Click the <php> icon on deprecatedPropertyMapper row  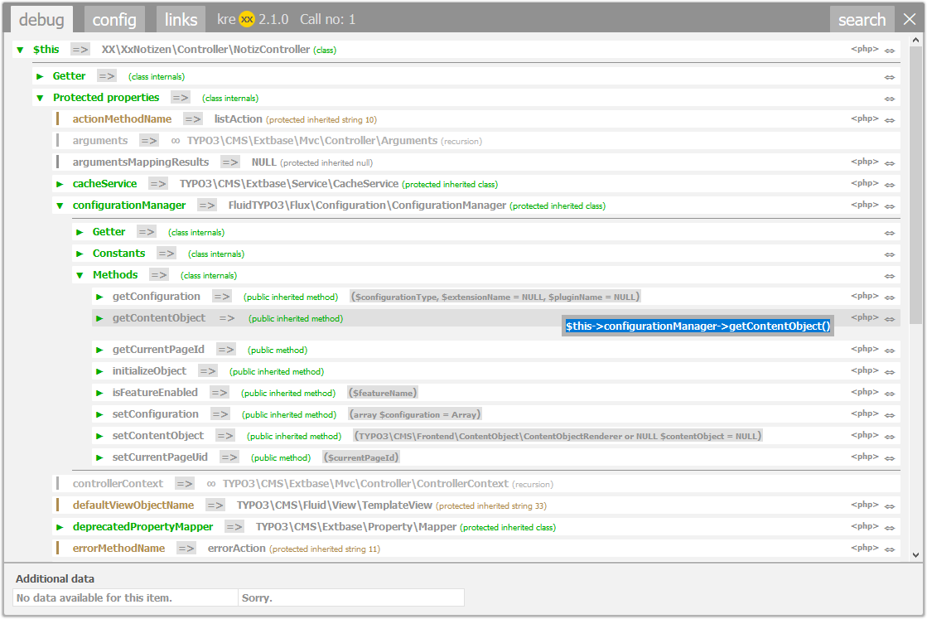(x=864, y=526)
